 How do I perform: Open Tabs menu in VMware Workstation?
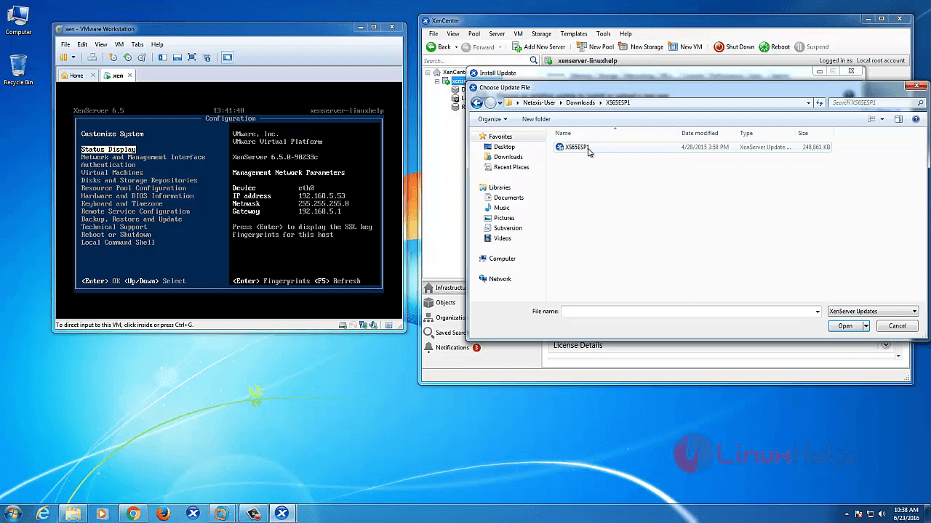(137, 44)
